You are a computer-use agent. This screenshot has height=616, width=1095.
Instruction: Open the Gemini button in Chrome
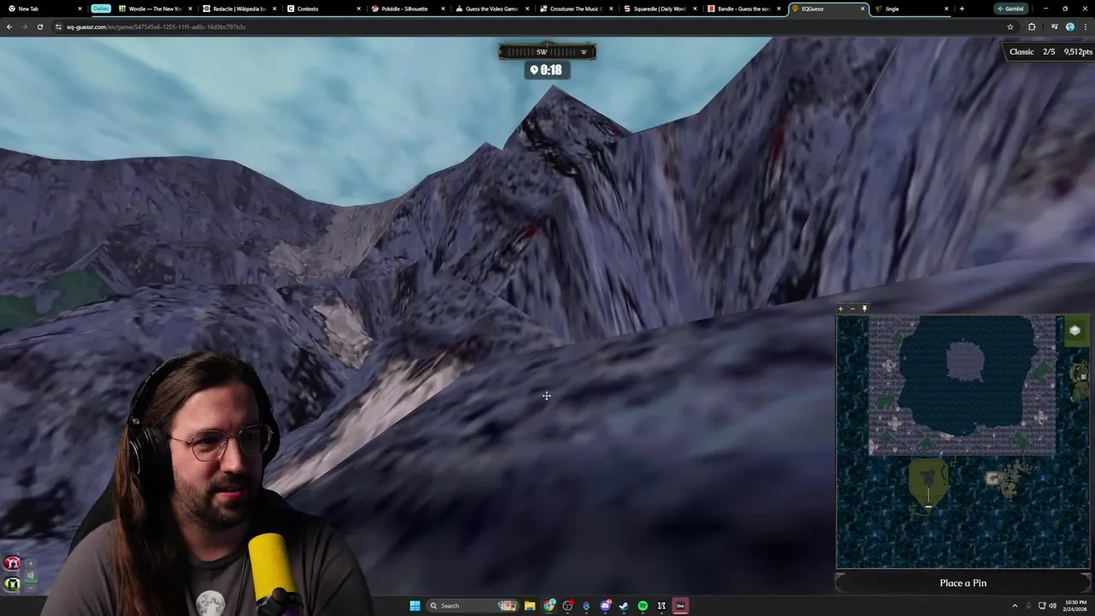tap(1010, 9)
